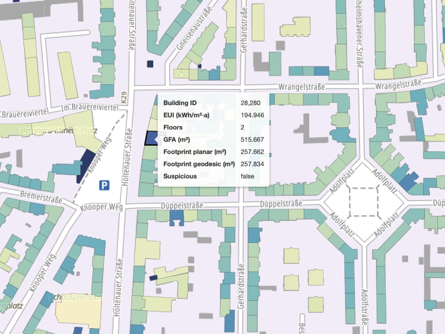Click the Bernhard-Minetti-Platz label
This screenshot has width=445, height=334.
[59, 130]
